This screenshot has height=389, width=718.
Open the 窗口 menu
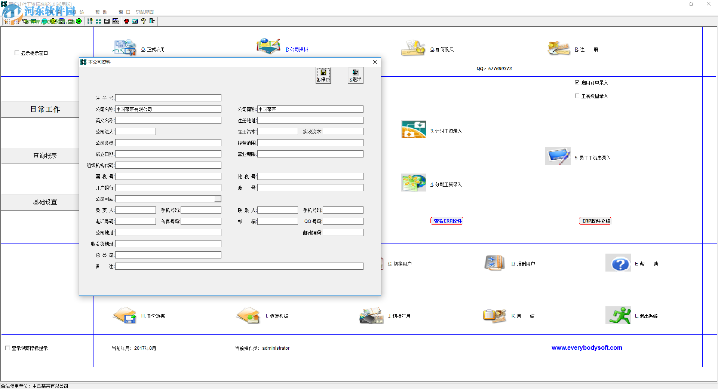[124, 12]
